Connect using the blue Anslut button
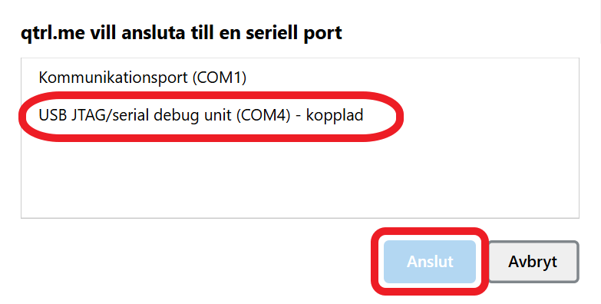The image size is (601, 304). pyautogui.click(x=430, y=262)
